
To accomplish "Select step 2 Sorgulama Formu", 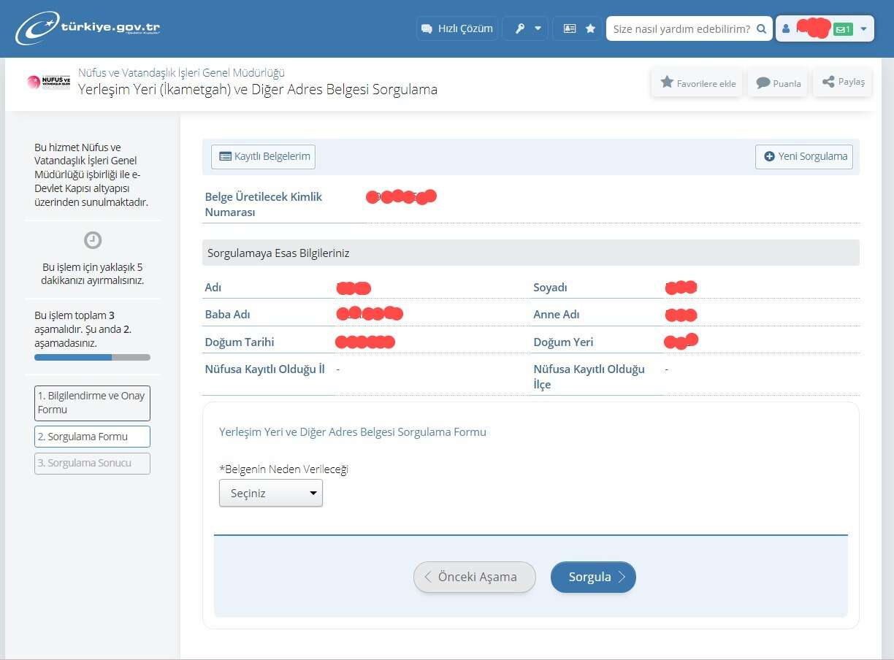I will tap(92, 437).
